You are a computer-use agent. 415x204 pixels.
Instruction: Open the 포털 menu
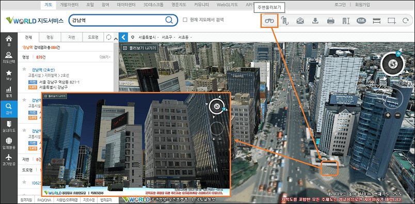click(x=90, y=5)
